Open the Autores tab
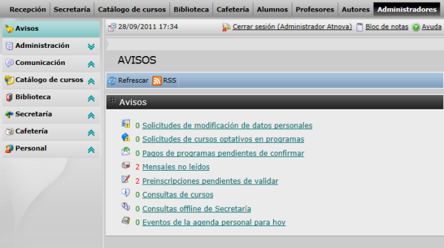The width and height of the screenshot is (444, 248). point(356,10)
